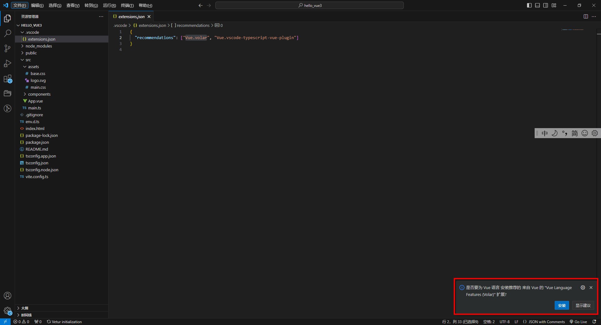
Task: Toggle the bottom panel visibility
Action: [x=537, y=5]
